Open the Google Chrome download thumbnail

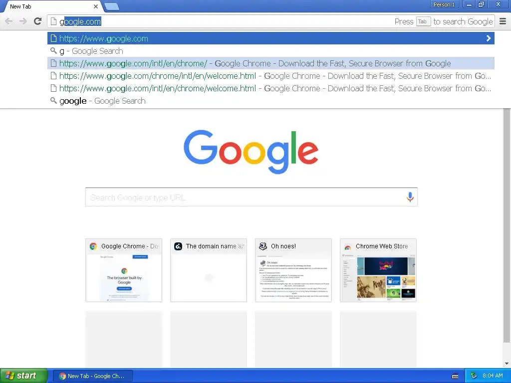point(124,270)
